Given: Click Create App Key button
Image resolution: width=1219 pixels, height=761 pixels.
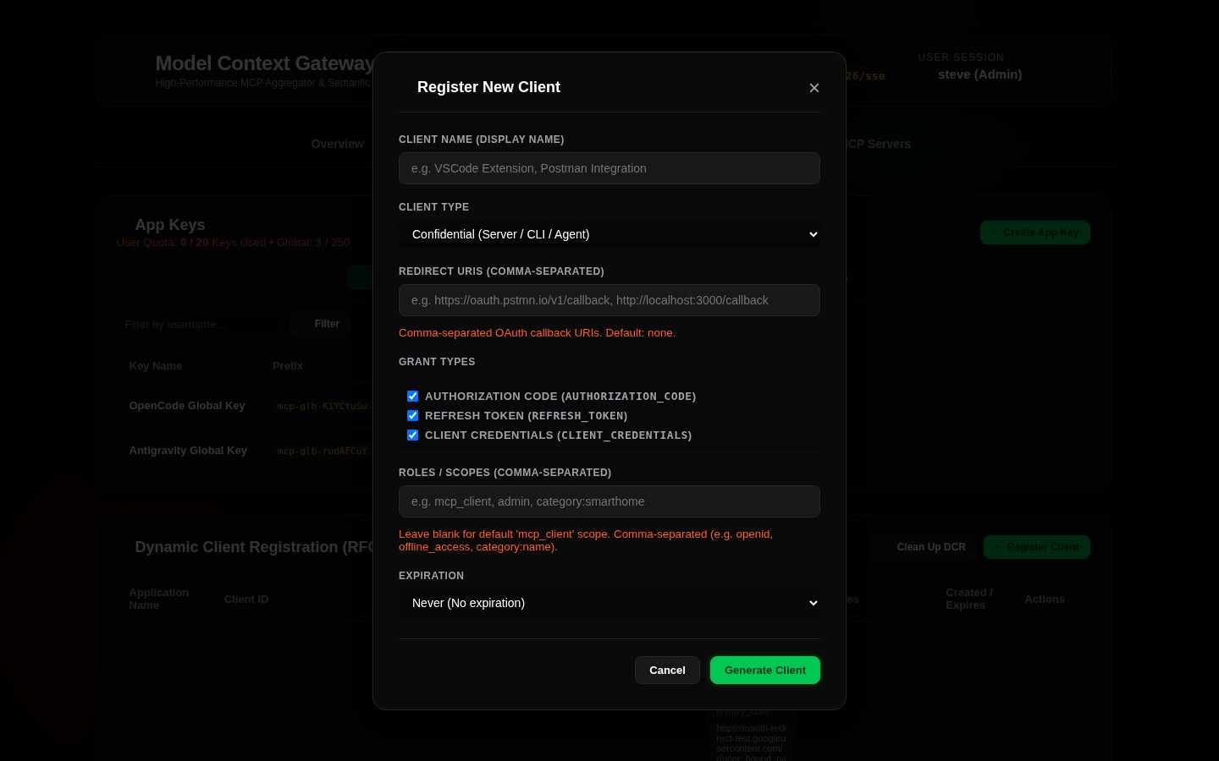Looking at the screenshot, I should tap(1035, 233).
